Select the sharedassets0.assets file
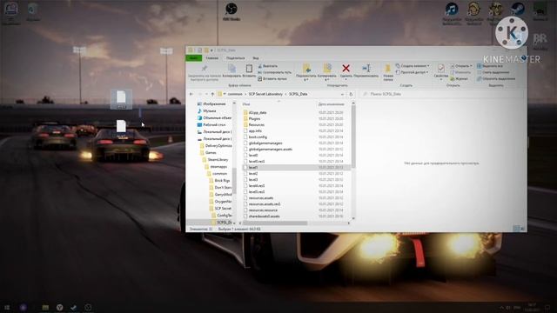 click(x=262, y=216)
